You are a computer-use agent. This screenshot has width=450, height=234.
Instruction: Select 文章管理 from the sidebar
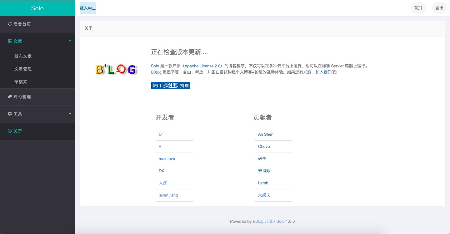(x=22, y=69)
